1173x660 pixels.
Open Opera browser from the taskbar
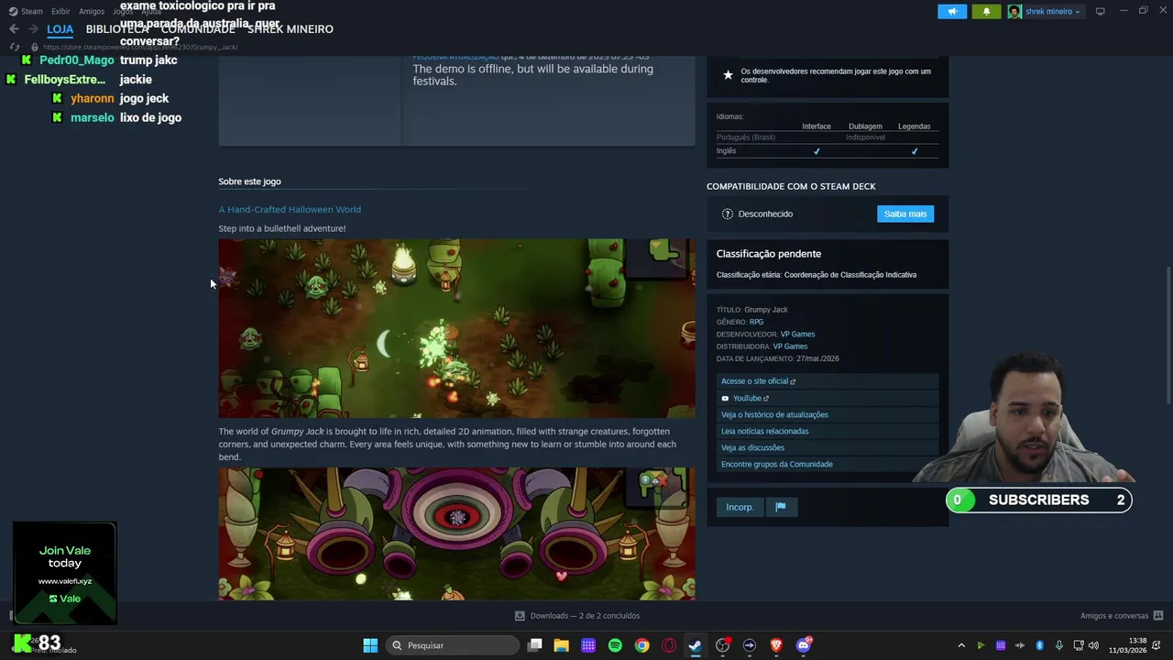[x=669, y=645]
